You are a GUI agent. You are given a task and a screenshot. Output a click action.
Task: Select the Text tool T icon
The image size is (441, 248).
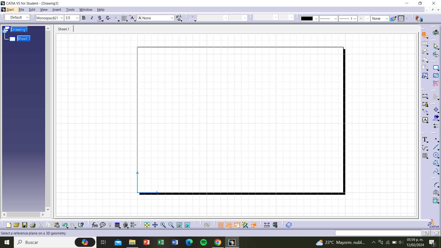pyautogui.click(x=425, y=140)
